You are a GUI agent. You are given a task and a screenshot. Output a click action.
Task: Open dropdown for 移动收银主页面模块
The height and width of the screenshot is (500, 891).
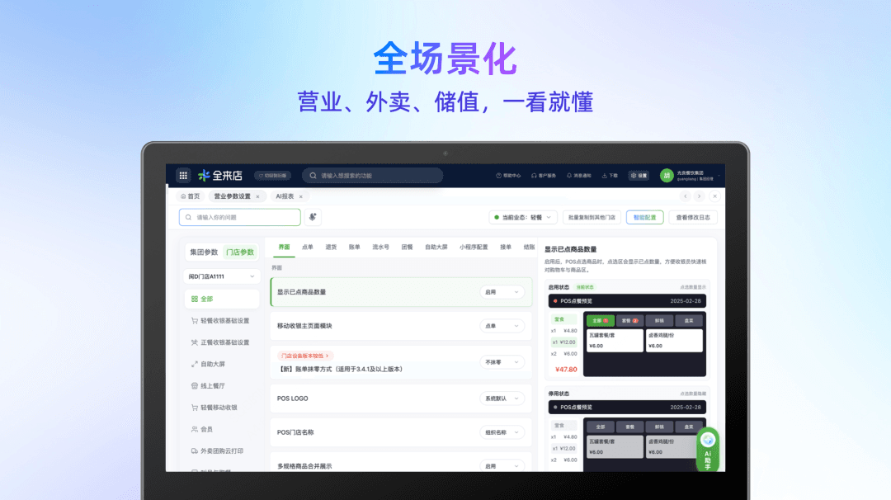(x=502, y=326)
